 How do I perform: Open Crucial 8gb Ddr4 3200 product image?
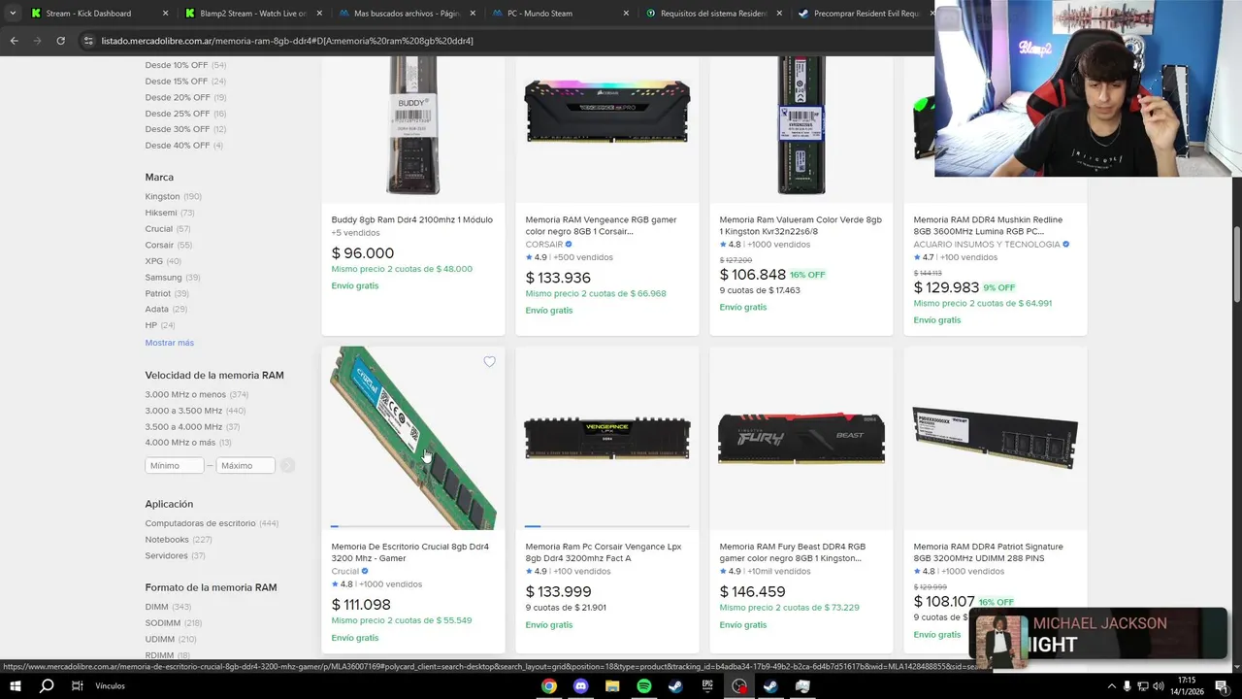click(x=413, y=438)
